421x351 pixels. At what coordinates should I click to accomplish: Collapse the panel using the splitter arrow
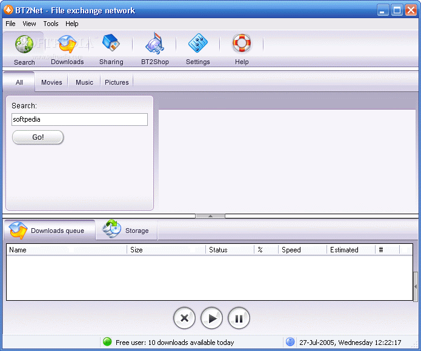click(210, 216)
